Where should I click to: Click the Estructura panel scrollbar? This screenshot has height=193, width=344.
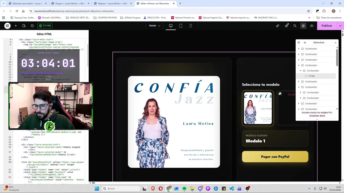click(337, 57)
